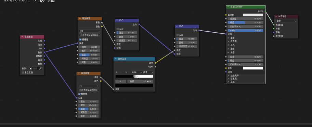Toggle 规格化 checkbox in upper 噪波纹理 node
The height and width of the screenshot is (127, 312).
(x=80, y=39)
